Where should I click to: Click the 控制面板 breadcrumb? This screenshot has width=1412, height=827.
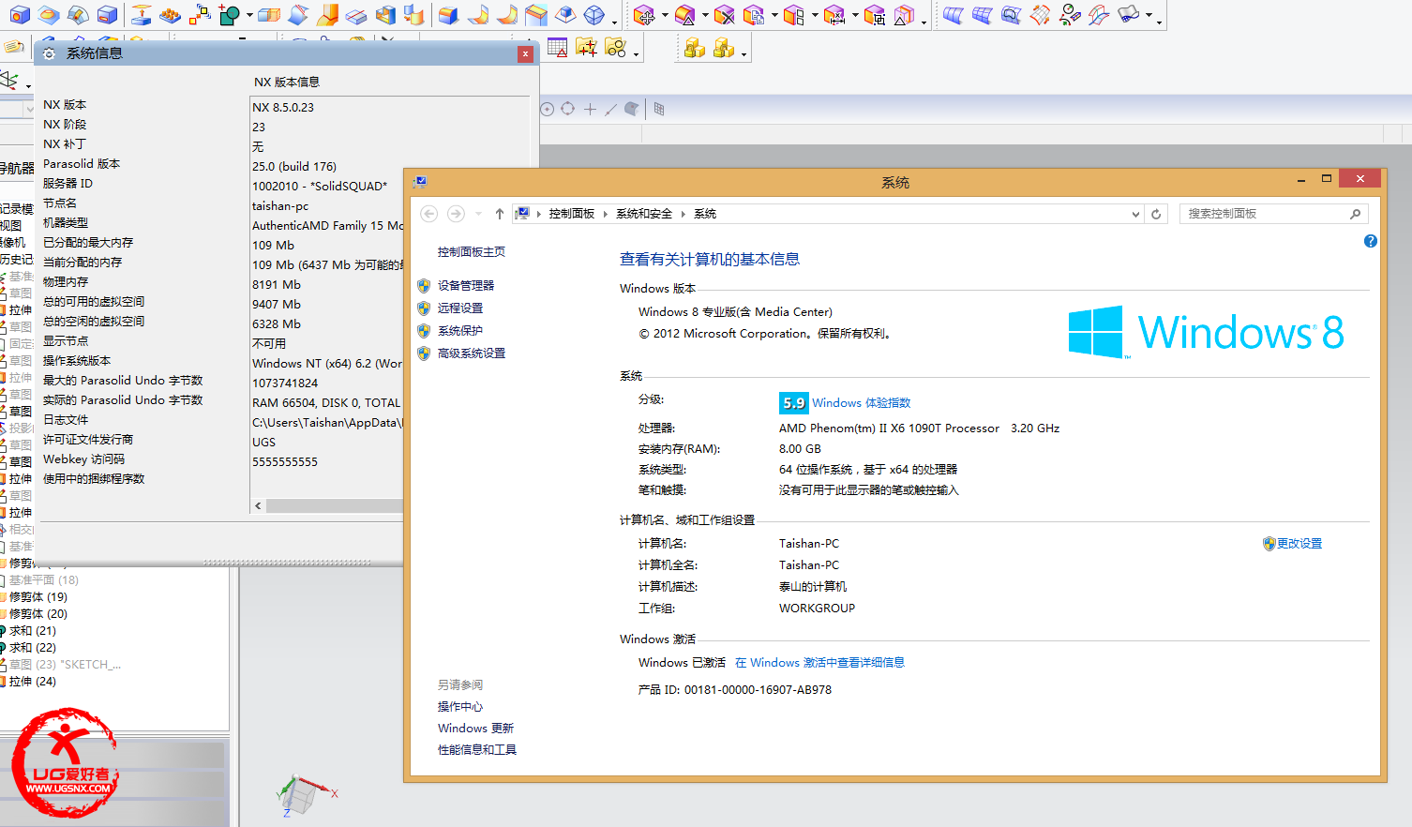tap(572, 214)
